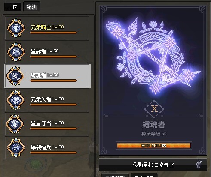The height and width of the screenshot is (177, 211).
Task: Click the X rank diamond emblem
Action: pos(154,109)
